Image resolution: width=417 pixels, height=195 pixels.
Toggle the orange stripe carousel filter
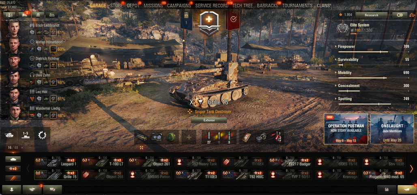pyautogui.click(x=13, y=178)
